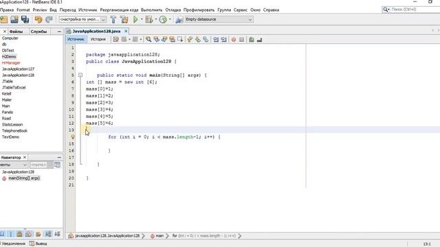Go to previous bookmark icon

pos(190,40)
